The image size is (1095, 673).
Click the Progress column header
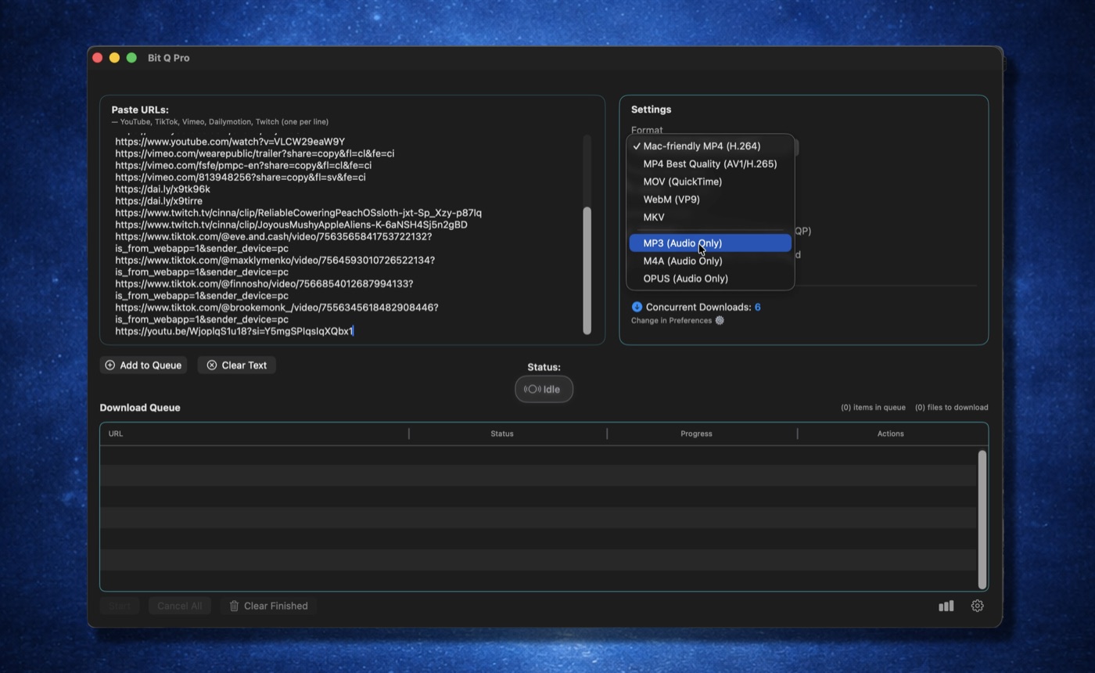coord(696,434)
